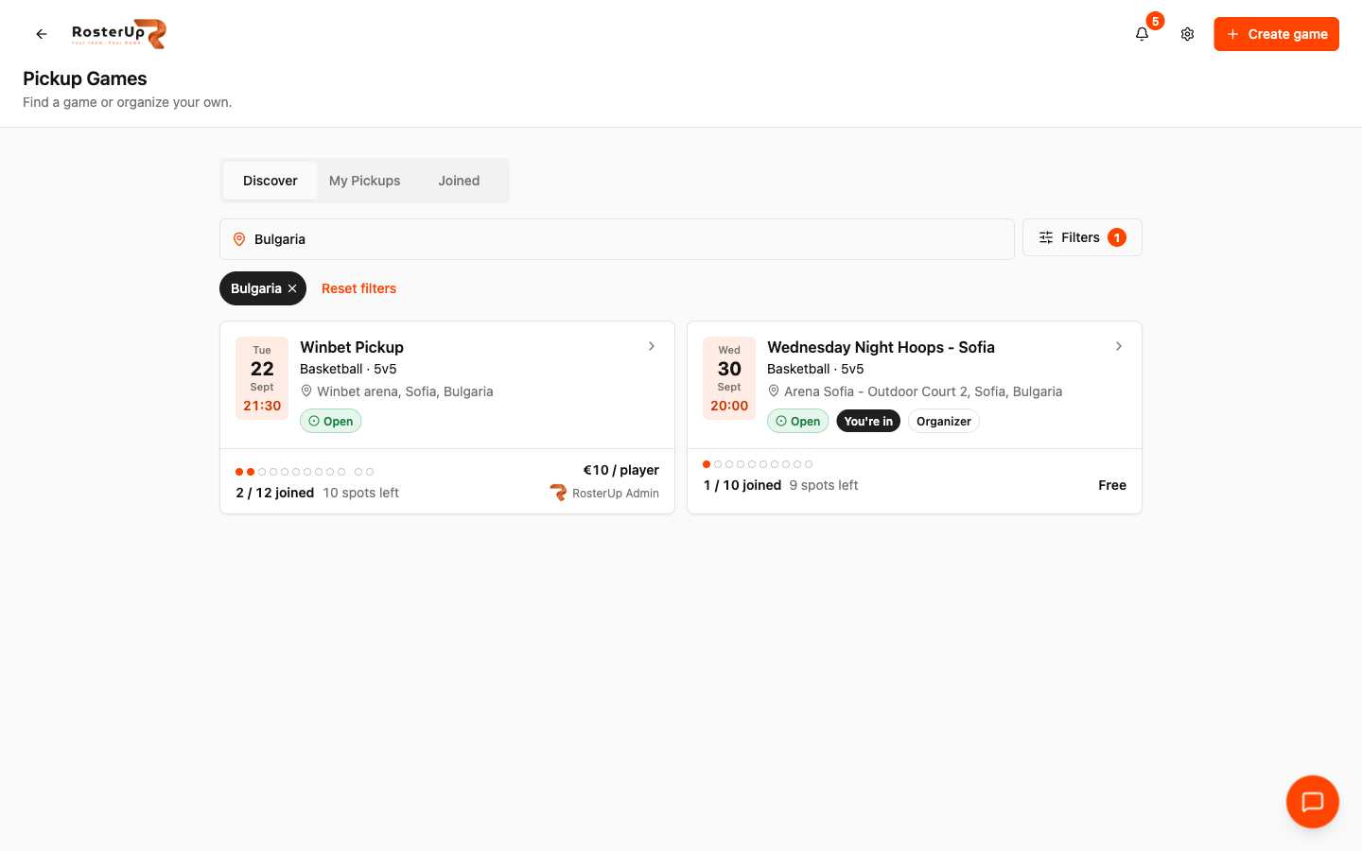
Task: Click the location pin in search field
Action: tap(239, 239)
